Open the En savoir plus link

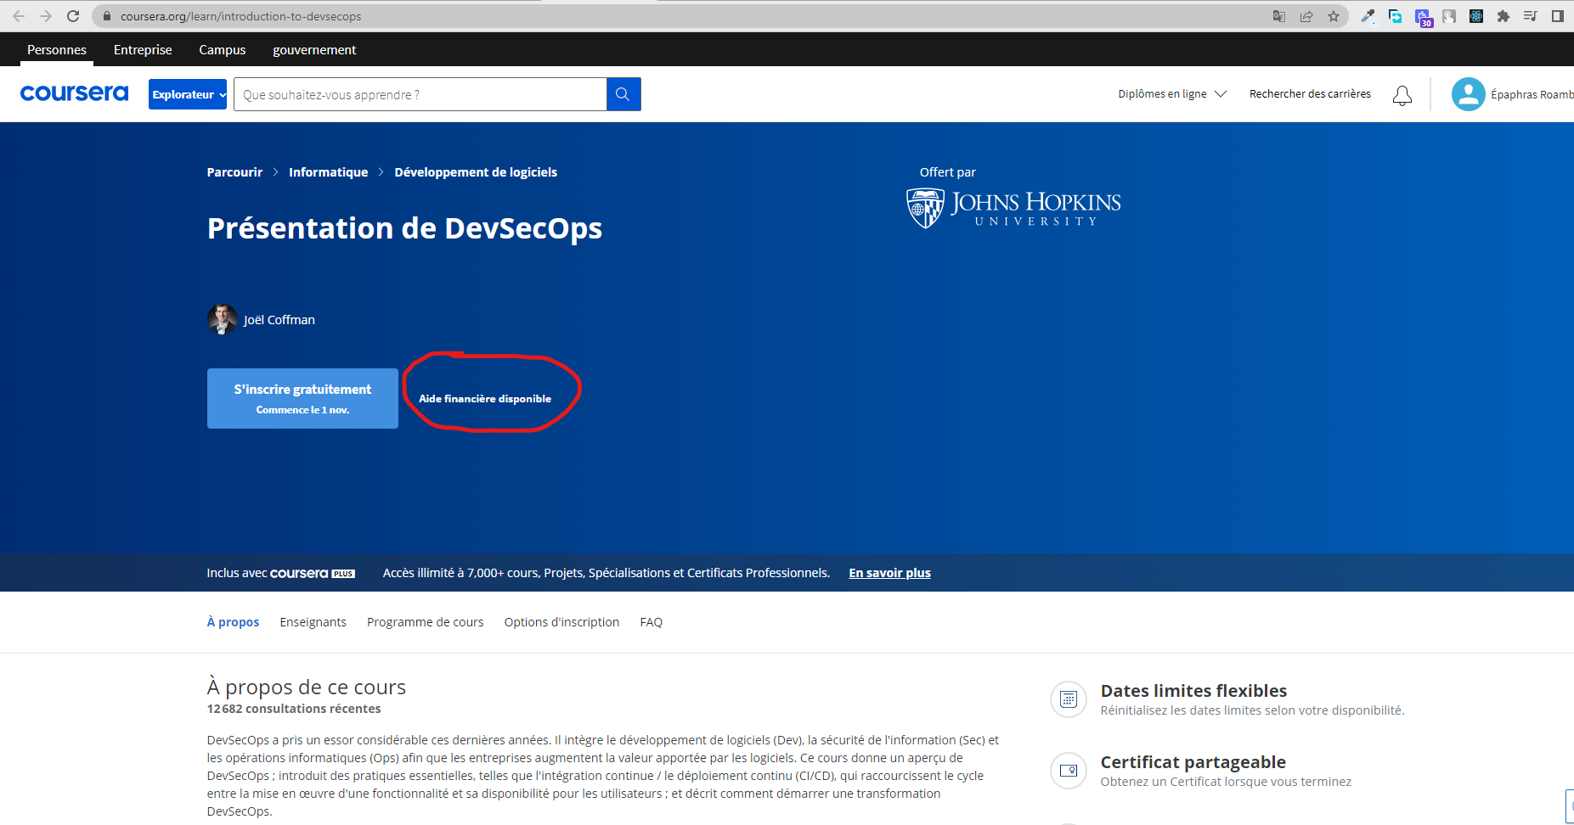tap(889, 573)
